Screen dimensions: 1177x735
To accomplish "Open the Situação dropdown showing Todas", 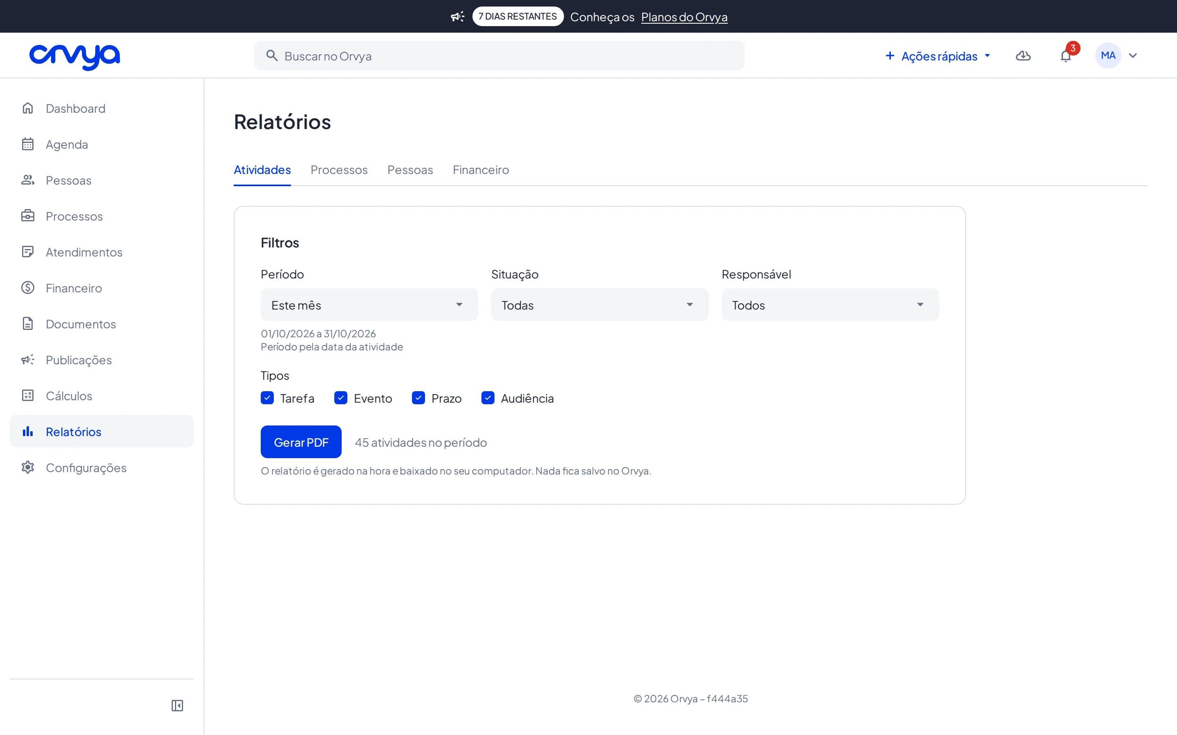I will click(x=600, y=305).
